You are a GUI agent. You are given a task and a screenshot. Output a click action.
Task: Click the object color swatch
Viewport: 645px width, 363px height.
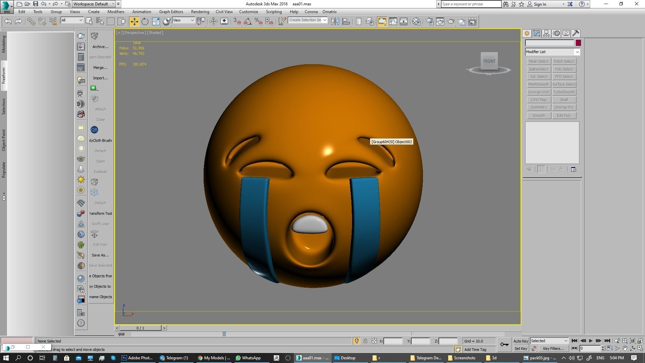coord(578,43)
